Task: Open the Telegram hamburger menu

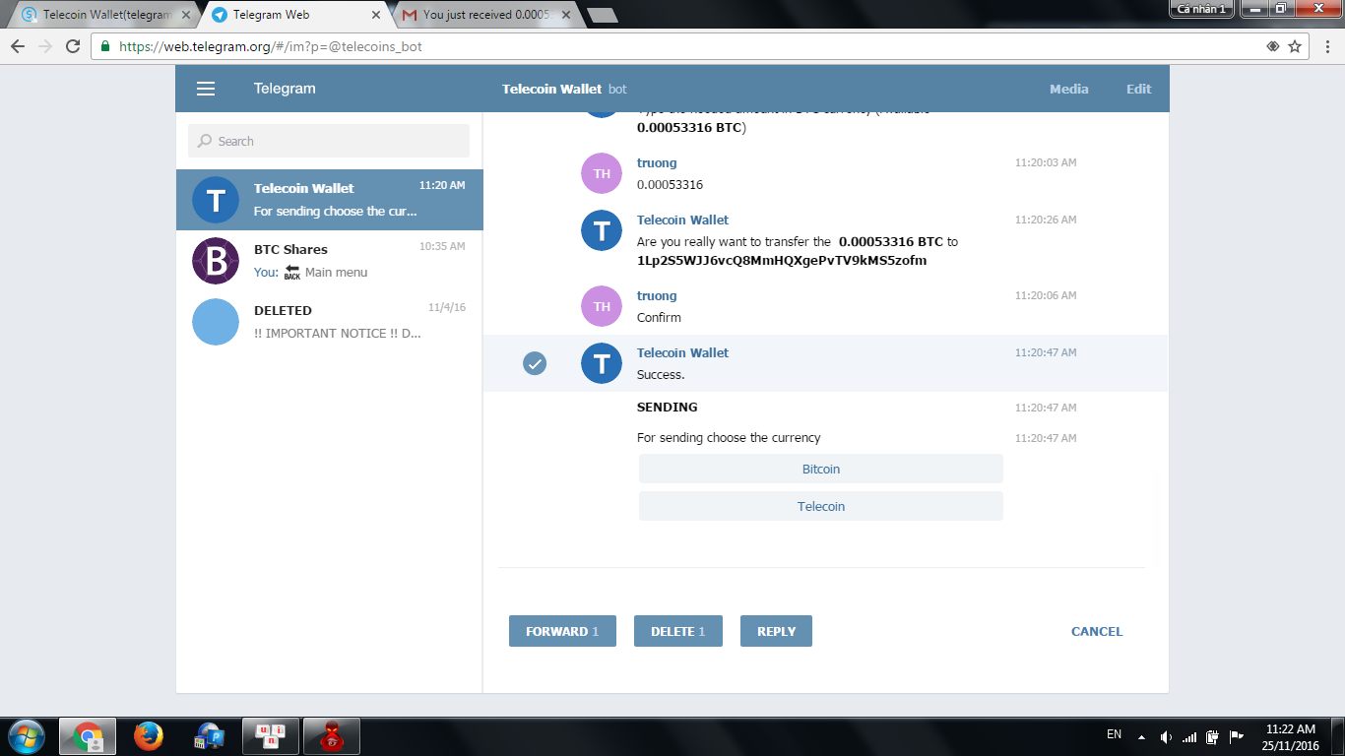Action: pos(206,89)
